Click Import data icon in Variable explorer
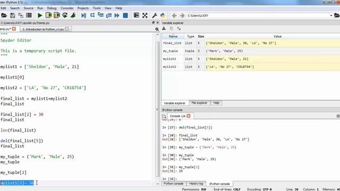 tap(164, 28)
